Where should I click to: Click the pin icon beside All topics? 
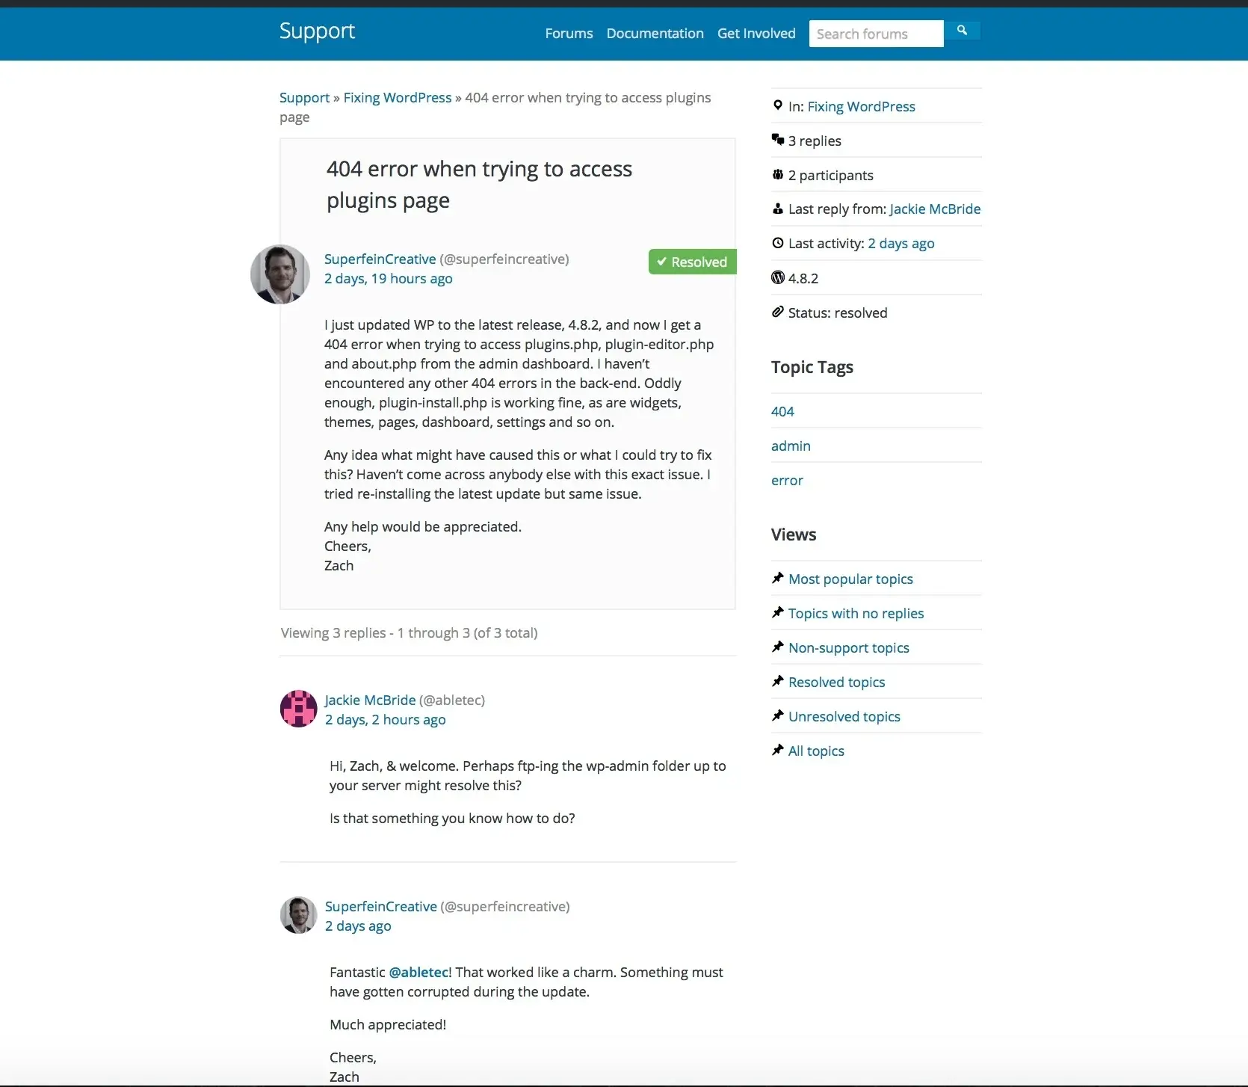(x=778, y=750)
